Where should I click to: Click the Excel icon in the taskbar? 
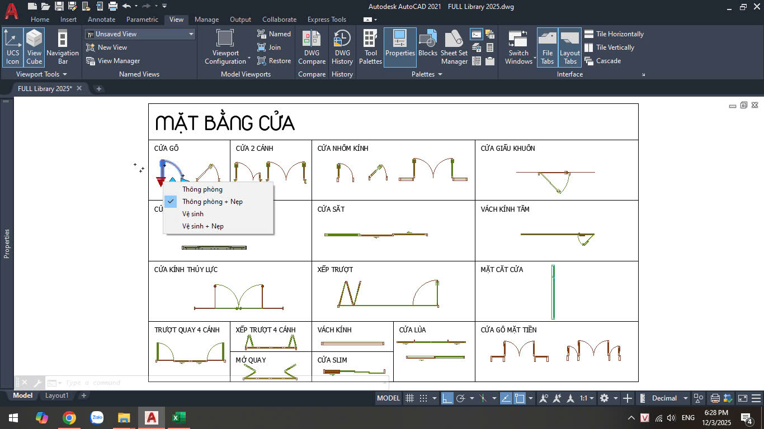click(x=178, y=417)
